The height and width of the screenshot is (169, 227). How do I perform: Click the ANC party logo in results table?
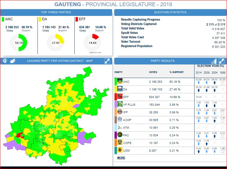point(120,82)
